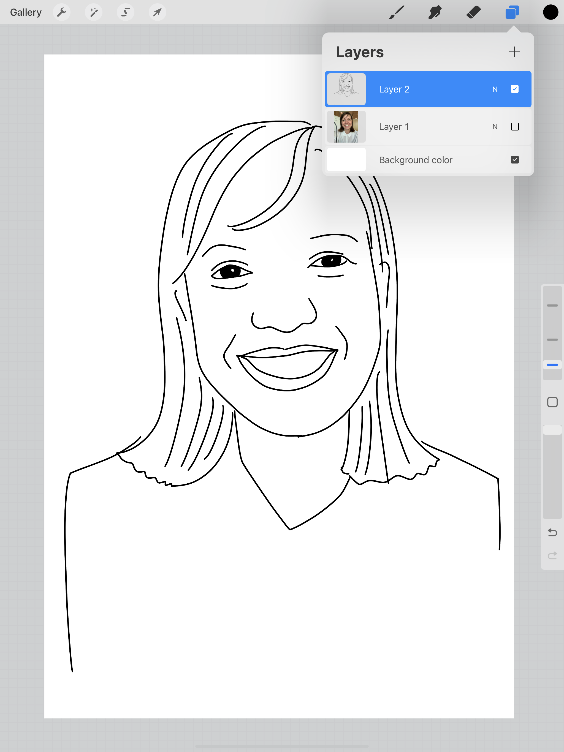Select the Brush tool

tap(397, 13)
